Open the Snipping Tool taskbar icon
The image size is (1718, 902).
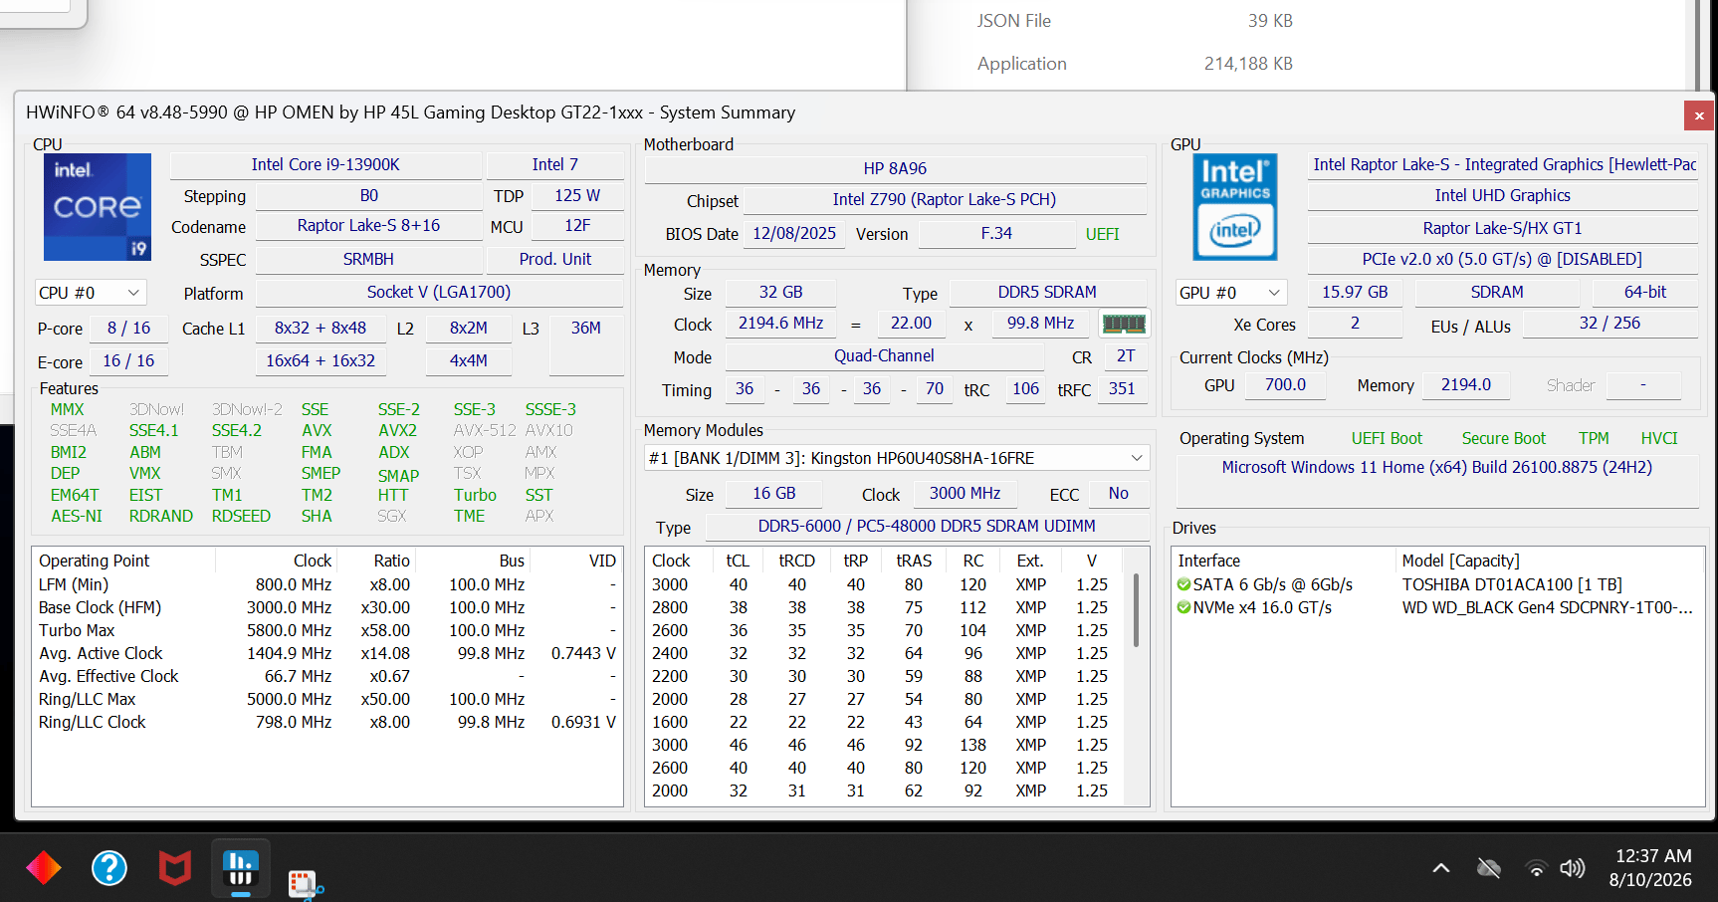305,883
